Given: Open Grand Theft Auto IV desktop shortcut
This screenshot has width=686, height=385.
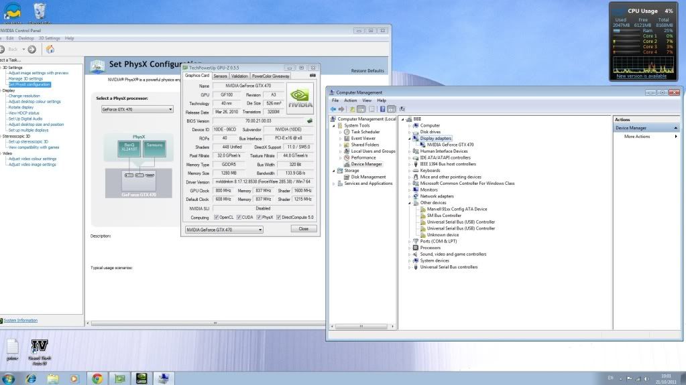Looking at the screenshot, I should coord(40,352).
